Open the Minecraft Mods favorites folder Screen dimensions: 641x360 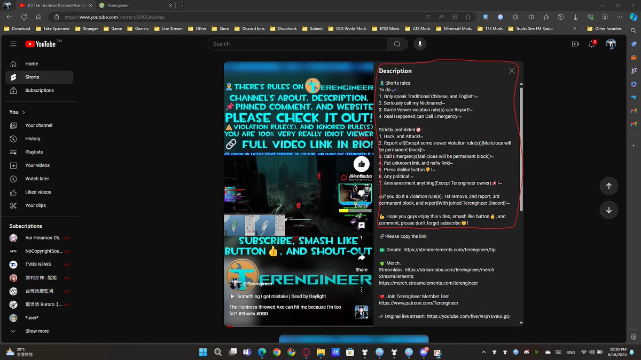[455, 29]
